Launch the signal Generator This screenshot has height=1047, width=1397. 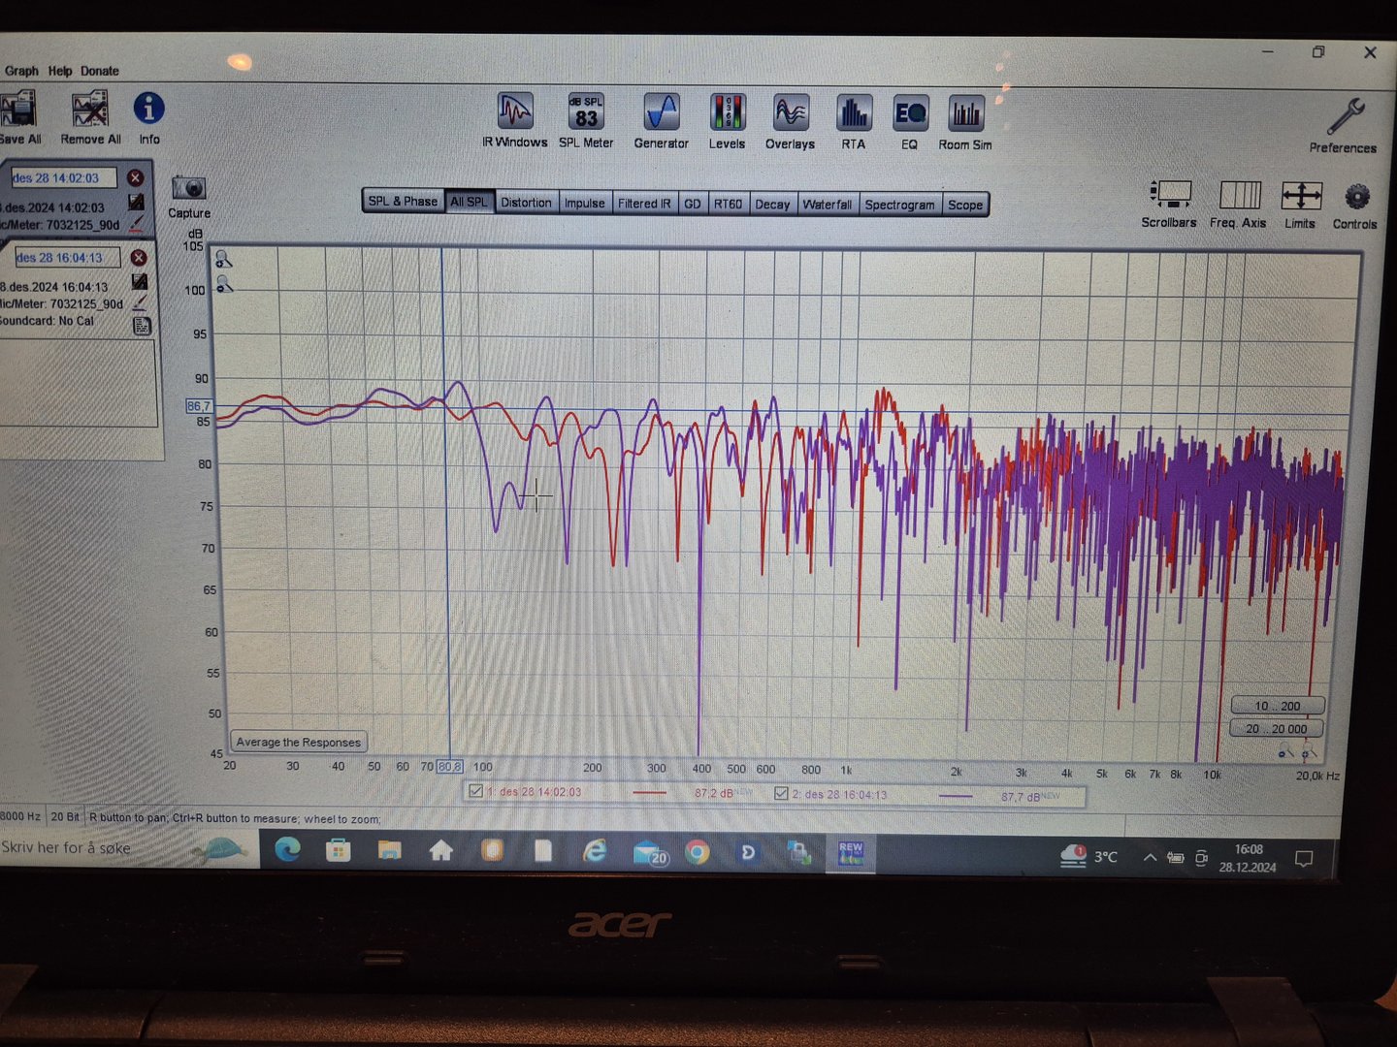[x=661, y=112]
